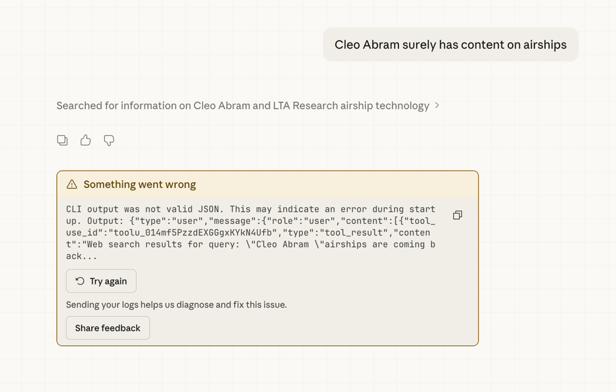Viewport: 616px width, 392px height.
Task: Expand search details using the chevron arrow
Action: (x=437, y=105)
